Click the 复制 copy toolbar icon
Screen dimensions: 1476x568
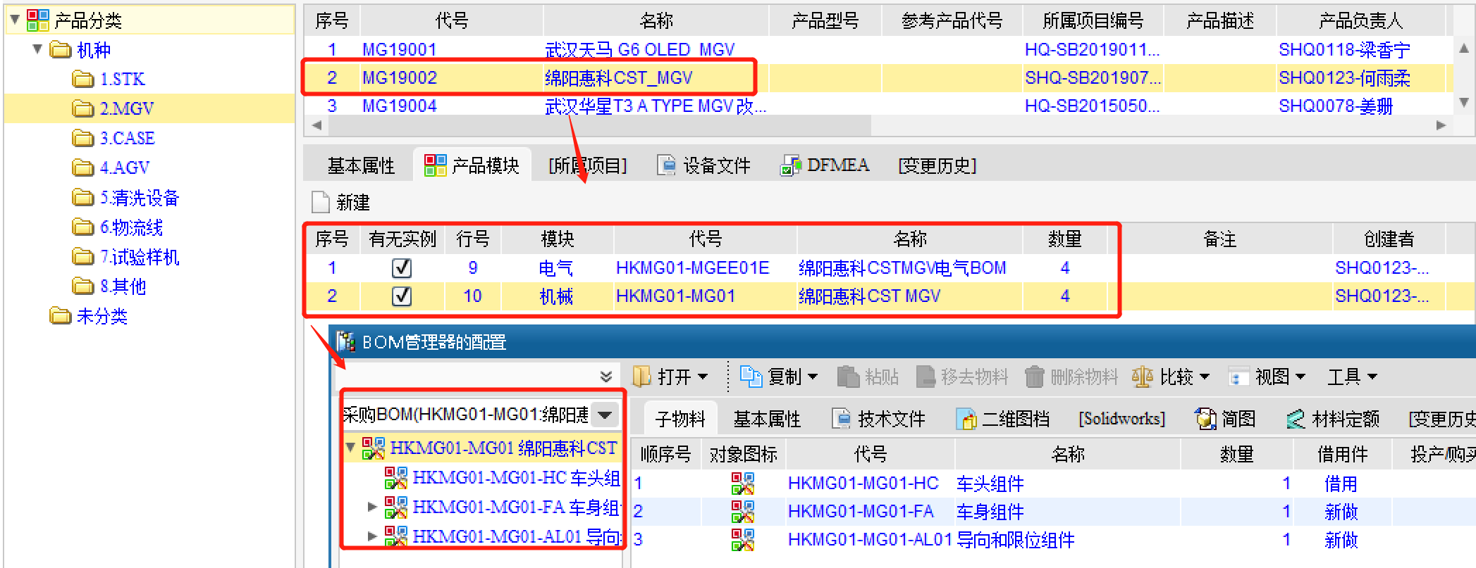coord(751,377)
